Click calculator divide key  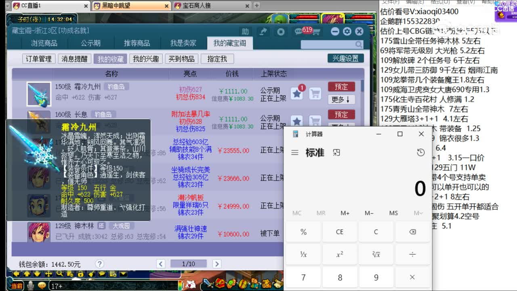tap(412, 255)
